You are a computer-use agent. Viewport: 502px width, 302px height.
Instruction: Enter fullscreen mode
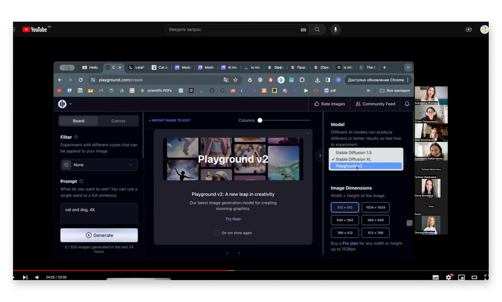(486, 277)
